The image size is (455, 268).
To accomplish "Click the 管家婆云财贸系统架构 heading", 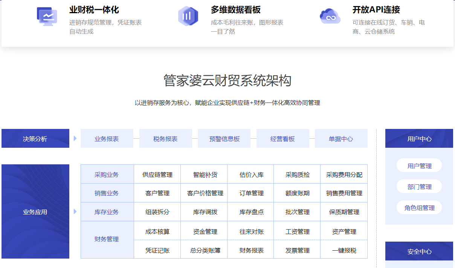I will pos(227,81).
